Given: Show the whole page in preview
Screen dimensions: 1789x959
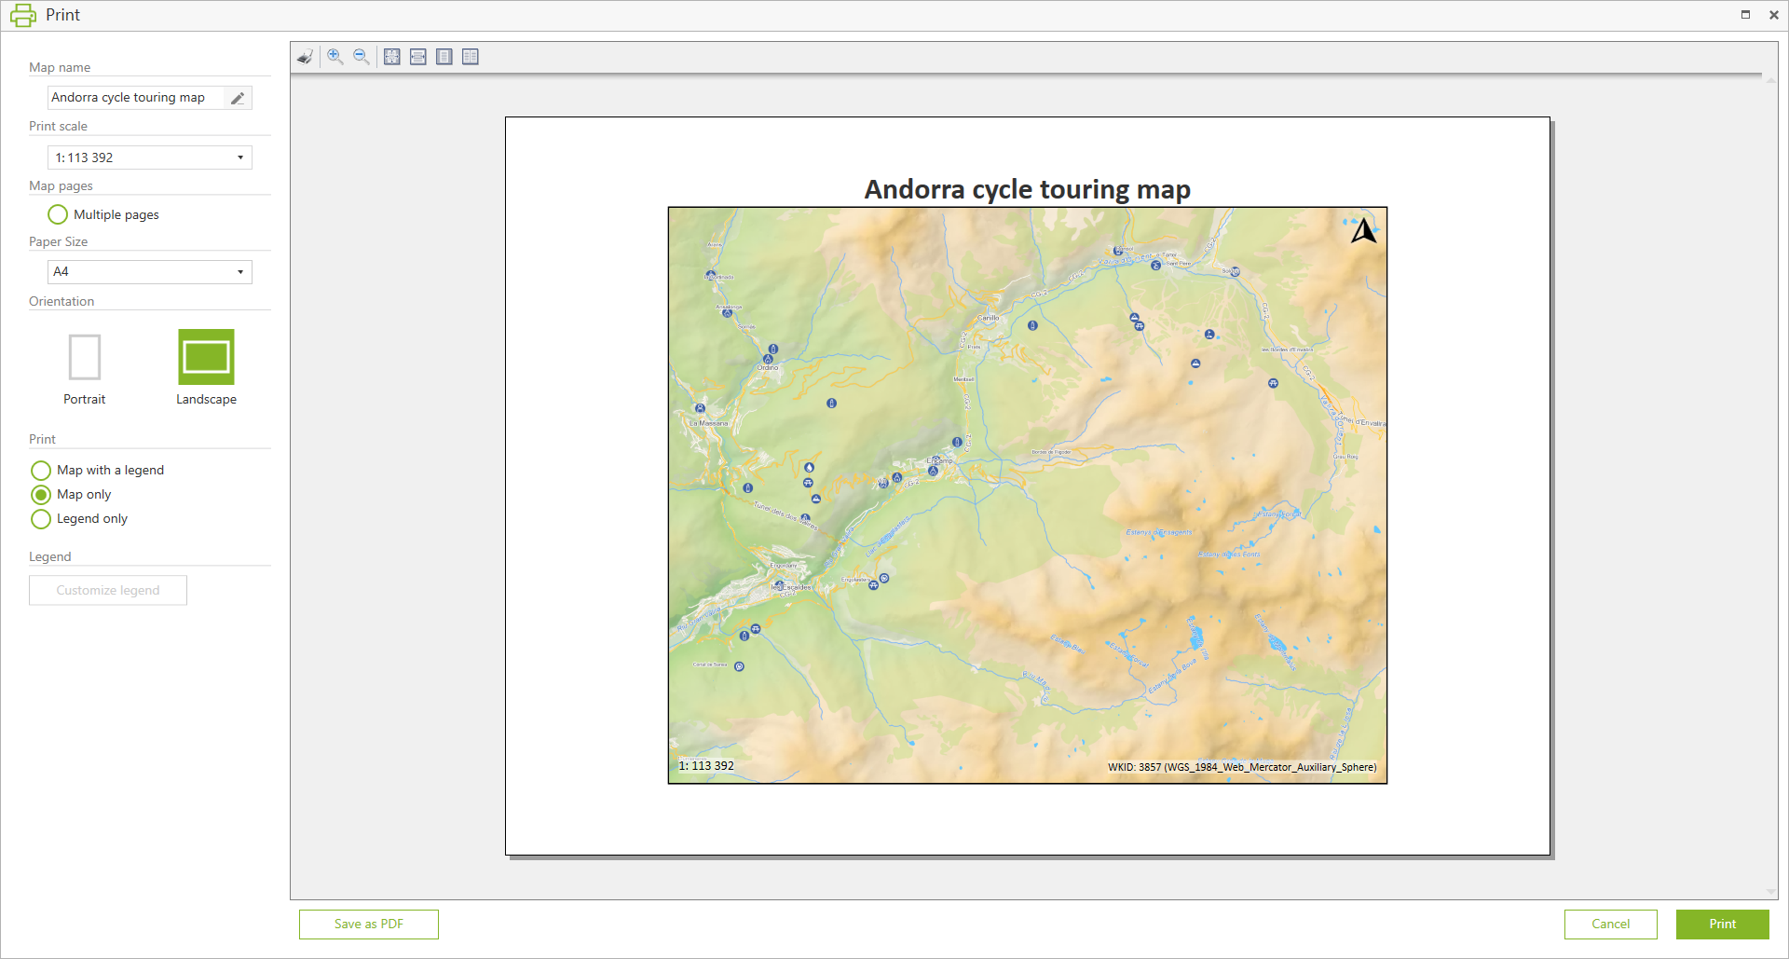Looking at the screenshot, I should [x=444, y=57].
